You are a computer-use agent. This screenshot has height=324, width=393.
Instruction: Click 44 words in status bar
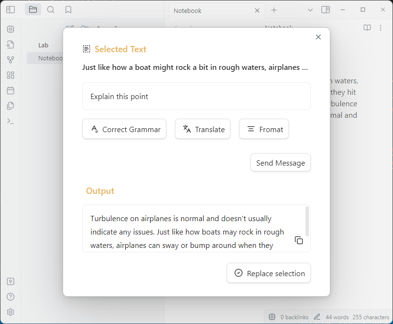[x=337, y=317]
